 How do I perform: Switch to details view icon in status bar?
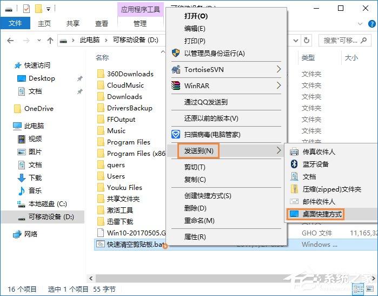click(x=359, y=289)
